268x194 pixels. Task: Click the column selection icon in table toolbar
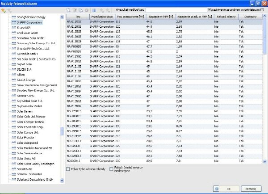pyautogui.click(x=94, y=9)
